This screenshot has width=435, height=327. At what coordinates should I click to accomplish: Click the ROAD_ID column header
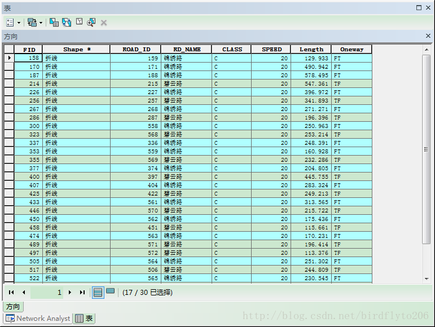click(x=135, y=49)
